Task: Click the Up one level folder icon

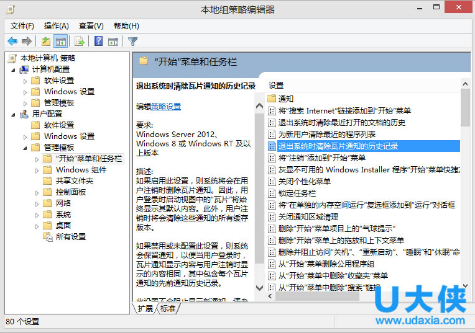Action: 46,41
